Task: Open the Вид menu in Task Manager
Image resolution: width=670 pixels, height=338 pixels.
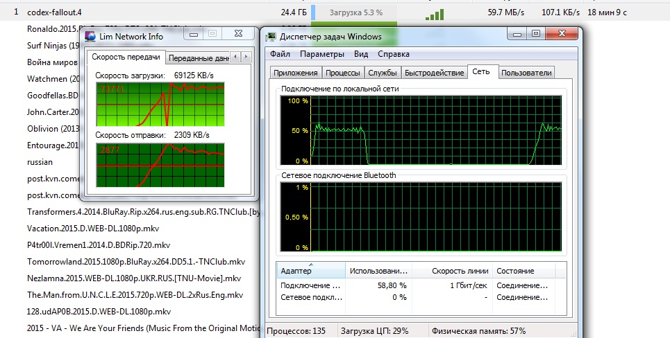Action: click(361, 54)
